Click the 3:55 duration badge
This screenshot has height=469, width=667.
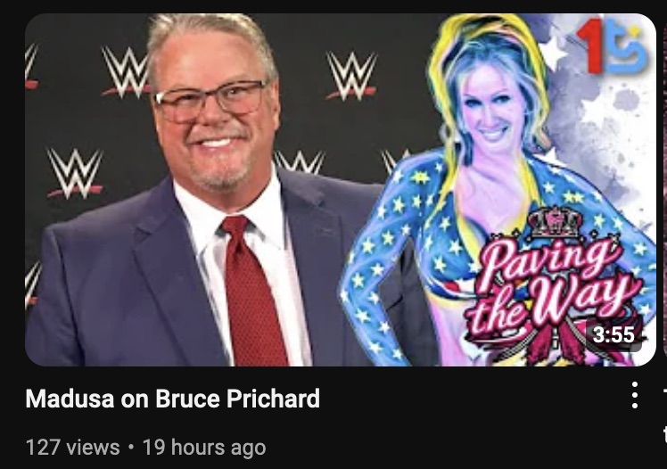coord(613,334)
